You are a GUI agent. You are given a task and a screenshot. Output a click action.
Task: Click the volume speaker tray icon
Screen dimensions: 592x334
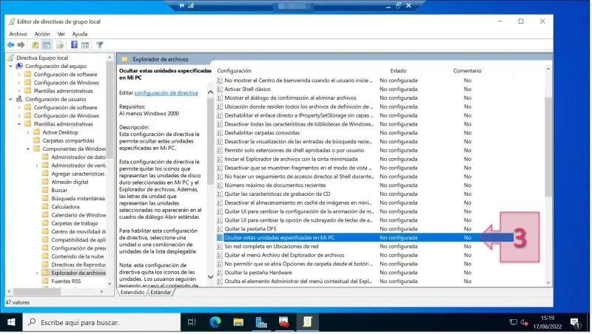524,322
